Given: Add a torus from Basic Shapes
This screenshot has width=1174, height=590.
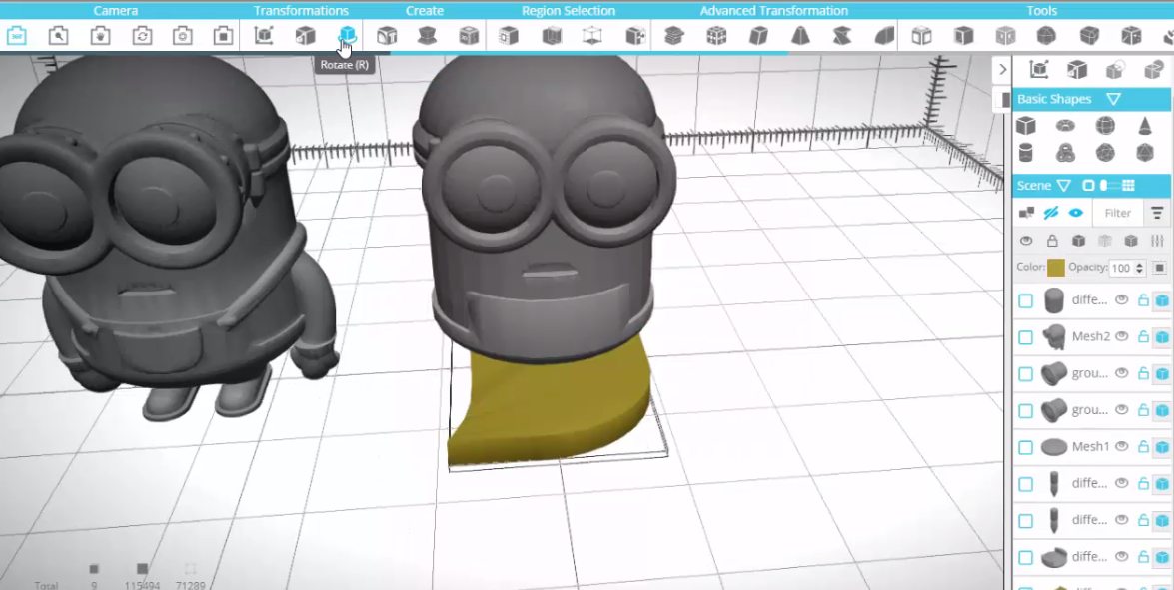Looking at the screenshot, I should (1065, 126).
